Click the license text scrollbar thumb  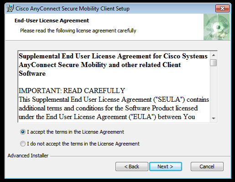click(x=214, y=63)
